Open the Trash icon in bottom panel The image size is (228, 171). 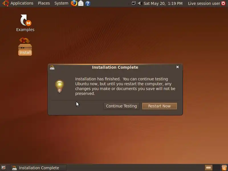pyautogui.click(x=224, y=168)
